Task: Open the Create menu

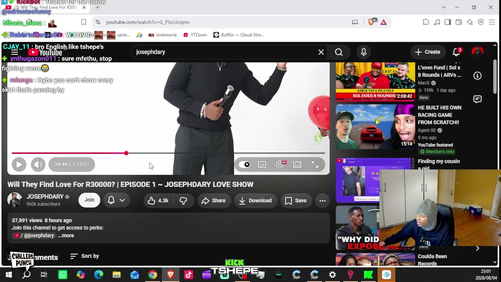Action: tap(427, 52)
